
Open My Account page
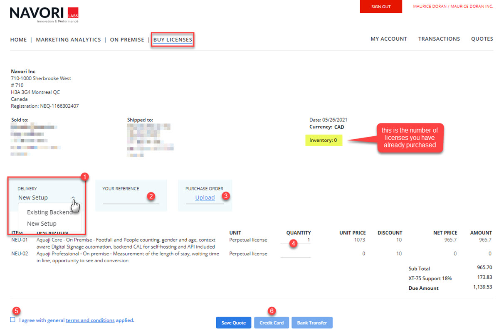(389, 39)
